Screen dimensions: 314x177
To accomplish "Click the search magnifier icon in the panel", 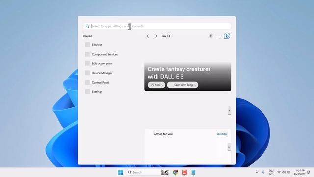I will click(87, 26).
